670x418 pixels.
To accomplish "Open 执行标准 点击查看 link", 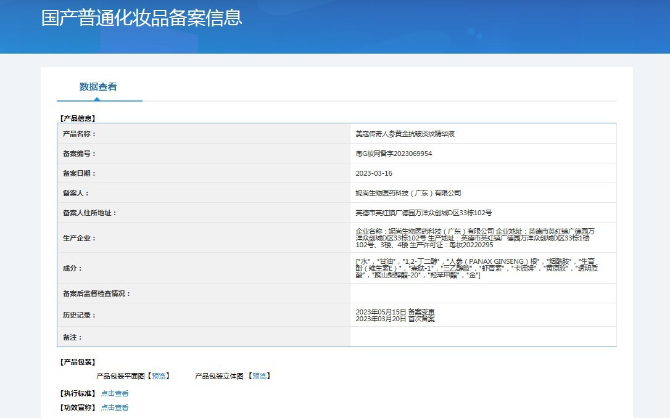I will 115,394.
